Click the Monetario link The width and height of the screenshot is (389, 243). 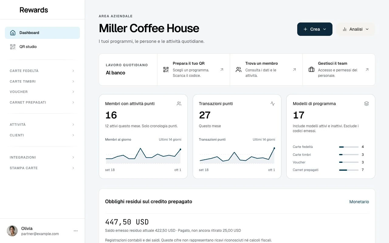359,202
